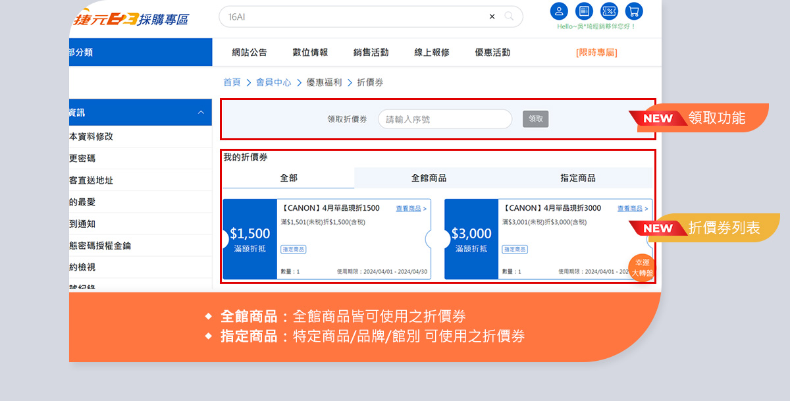This screenshot has height=401, width=790.
Task: Click the 捷元B2B採購專區 logo
Action: point(132,18)
